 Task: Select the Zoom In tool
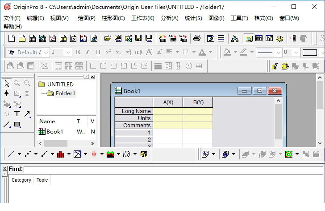17,84
